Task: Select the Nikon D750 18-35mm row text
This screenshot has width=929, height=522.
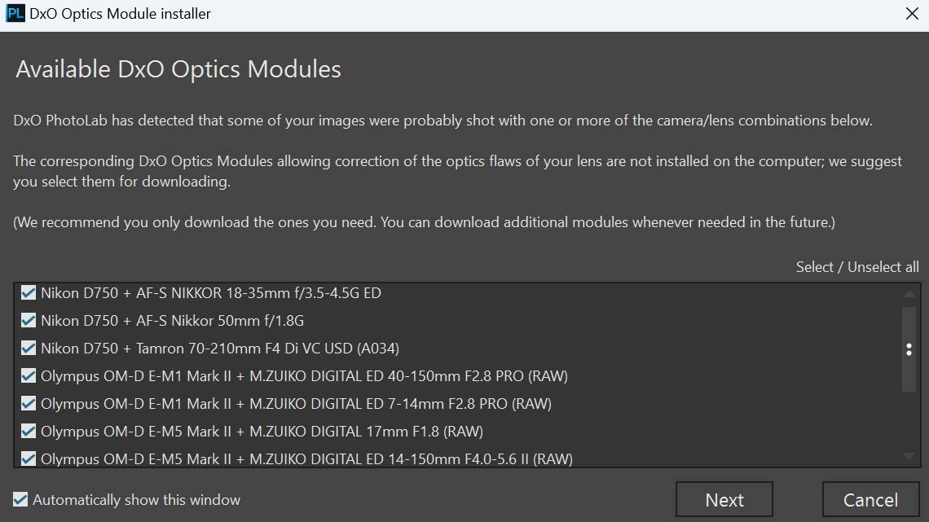Action: (x=212, y=292)
